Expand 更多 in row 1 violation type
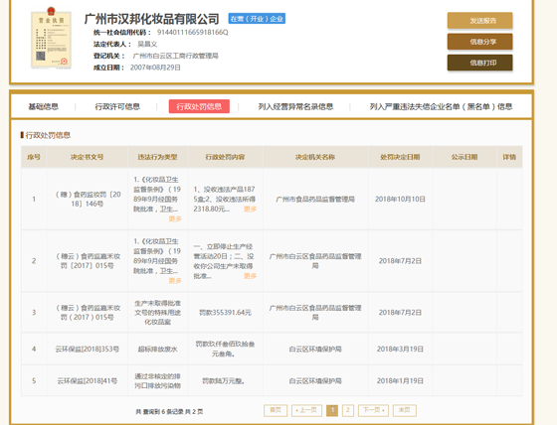Image resolution: width=557 pixels, height=425 pixels. point(175,218)
